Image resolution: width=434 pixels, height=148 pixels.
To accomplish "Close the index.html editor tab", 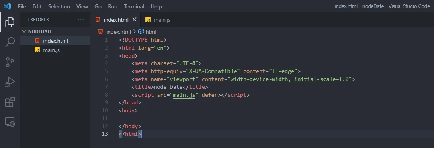I will [135, 19].
